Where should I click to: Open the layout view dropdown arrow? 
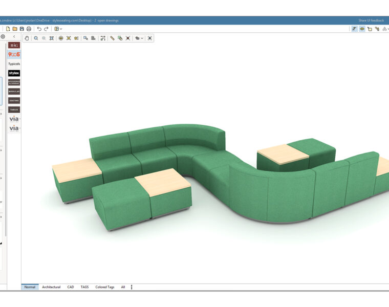tap(61, 29)
